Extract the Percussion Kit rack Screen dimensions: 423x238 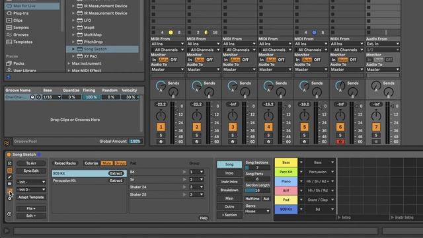click(116, 180)
